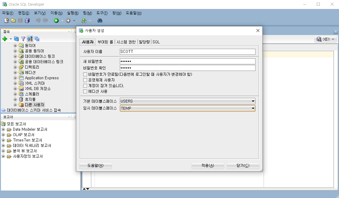Click the 모든 보고서 icon
The image size is (339, 198).
coord(3,124)
